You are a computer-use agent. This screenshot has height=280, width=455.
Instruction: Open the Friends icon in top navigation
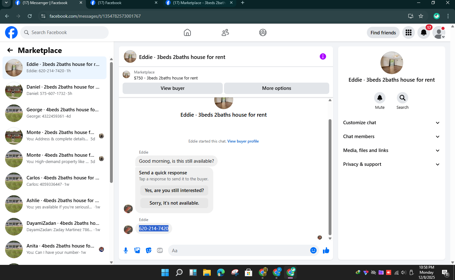click(x=225, y=32)
